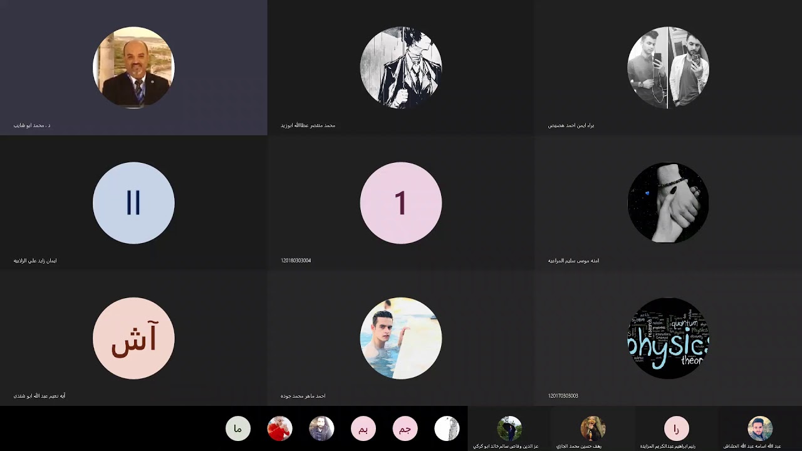
Task: Click the swimming pool profile photo
Action: tap(401, 338)
